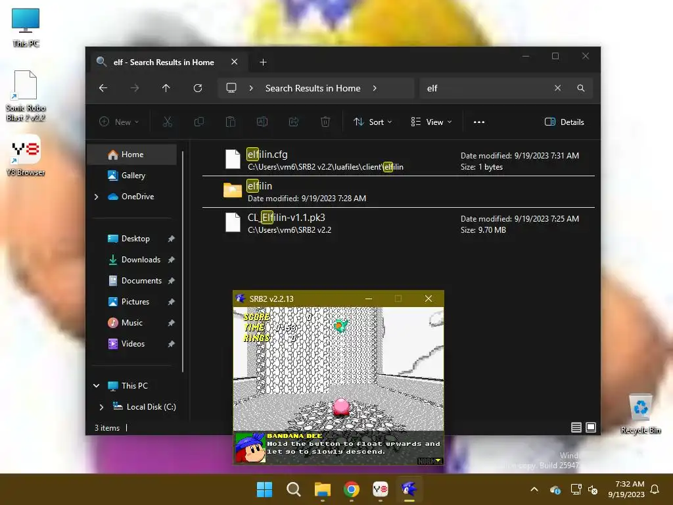Show hidden system tray icons

pyautogui.click(x=534, y=489)
